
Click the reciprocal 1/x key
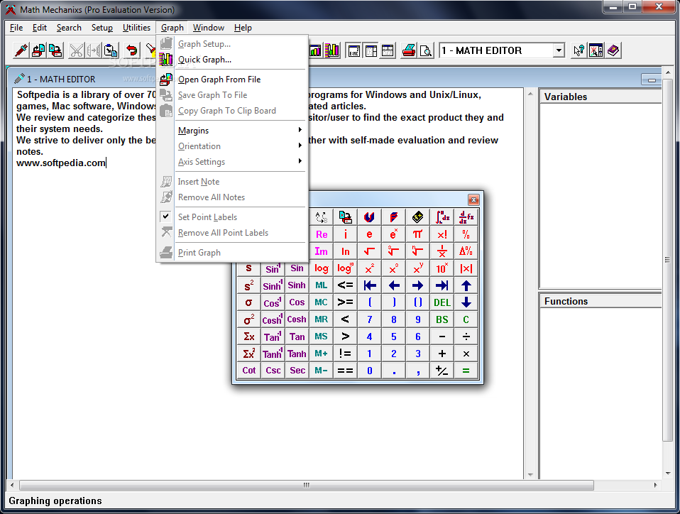[x=442, y=251]
